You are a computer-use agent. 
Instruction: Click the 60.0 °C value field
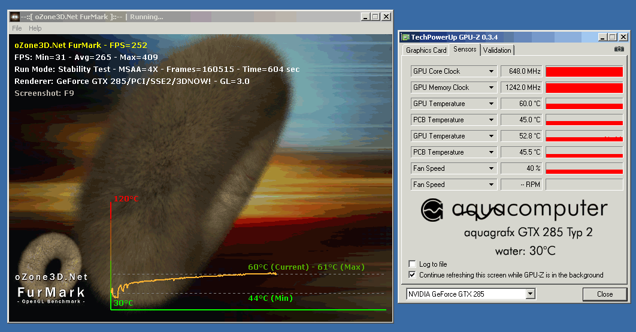coord(522,104)
